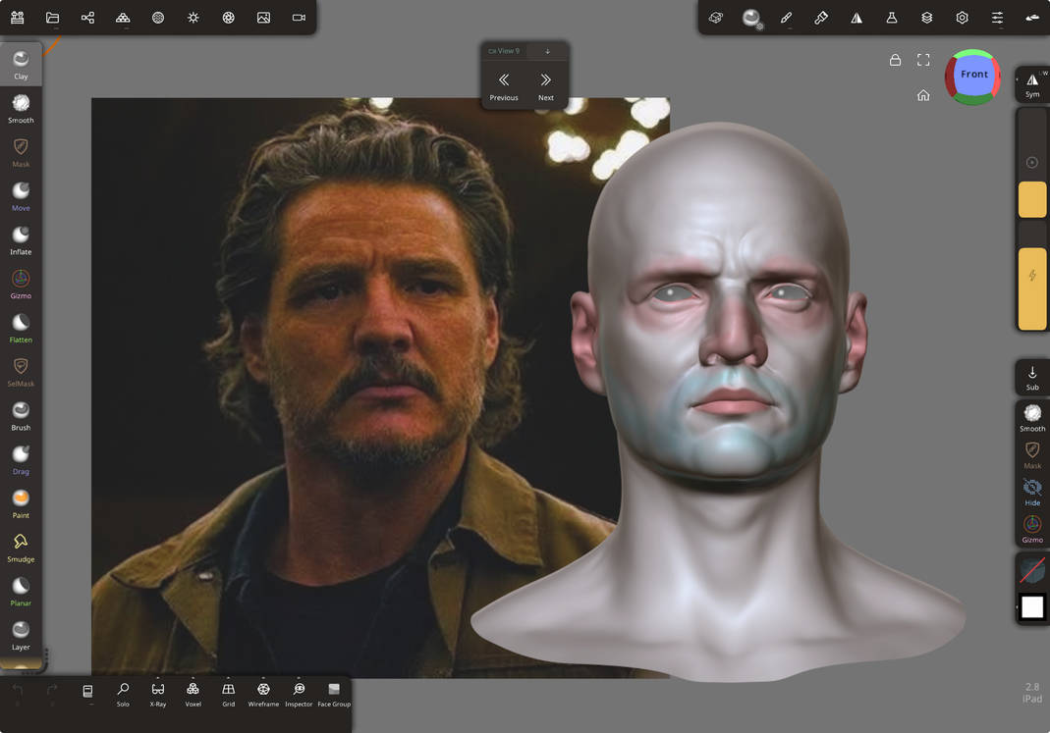This screenshot has width=1050, height=733.
Task: Toggle Face Group display
Action: click(x=334, y=694)
